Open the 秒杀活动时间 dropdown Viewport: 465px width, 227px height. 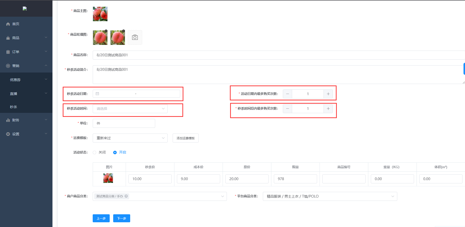(130, 109)
